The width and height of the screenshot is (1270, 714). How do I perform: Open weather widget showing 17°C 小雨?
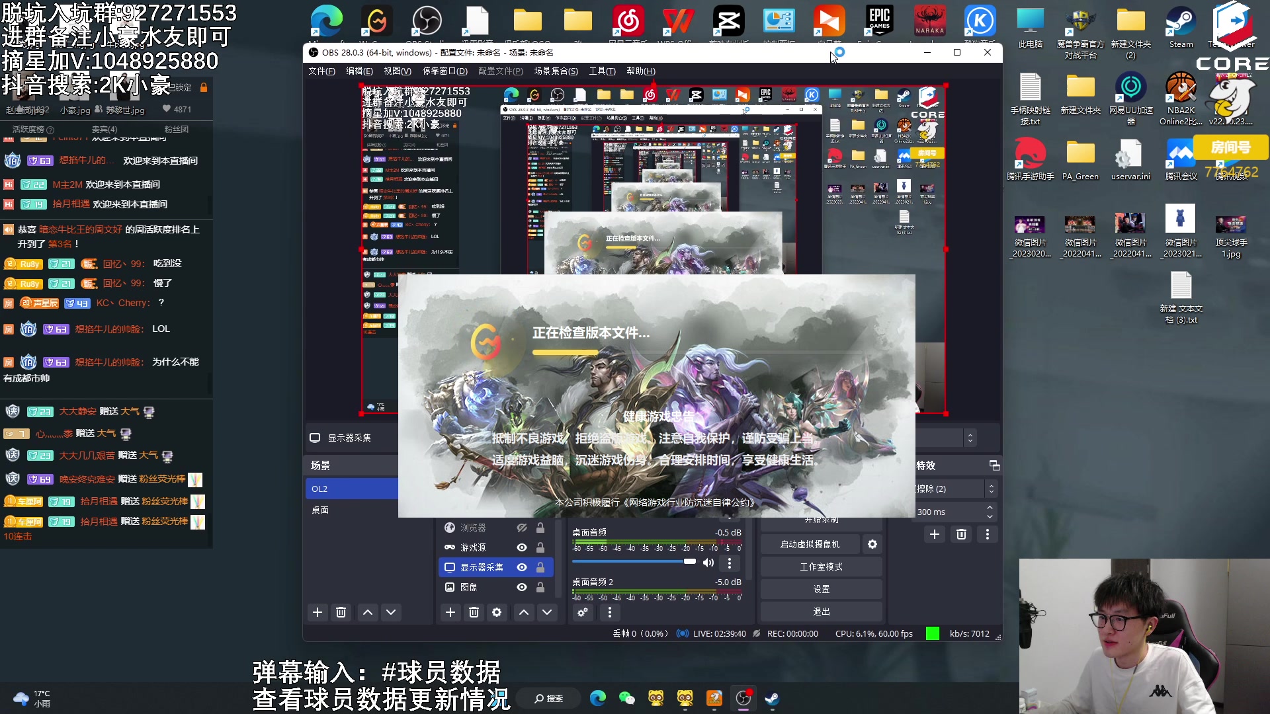click(31, 699)
